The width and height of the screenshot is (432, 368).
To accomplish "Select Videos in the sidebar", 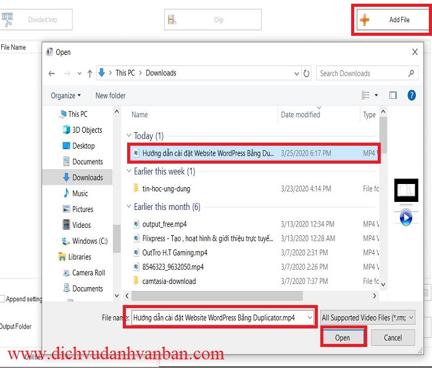I will coord(81,225).
